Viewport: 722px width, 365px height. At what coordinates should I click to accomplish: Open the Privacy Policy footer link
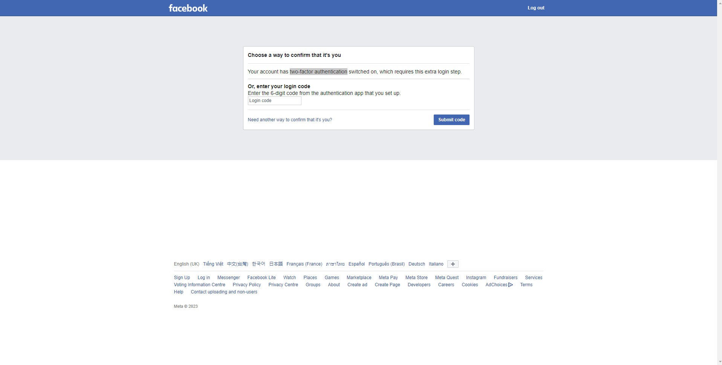247,285
